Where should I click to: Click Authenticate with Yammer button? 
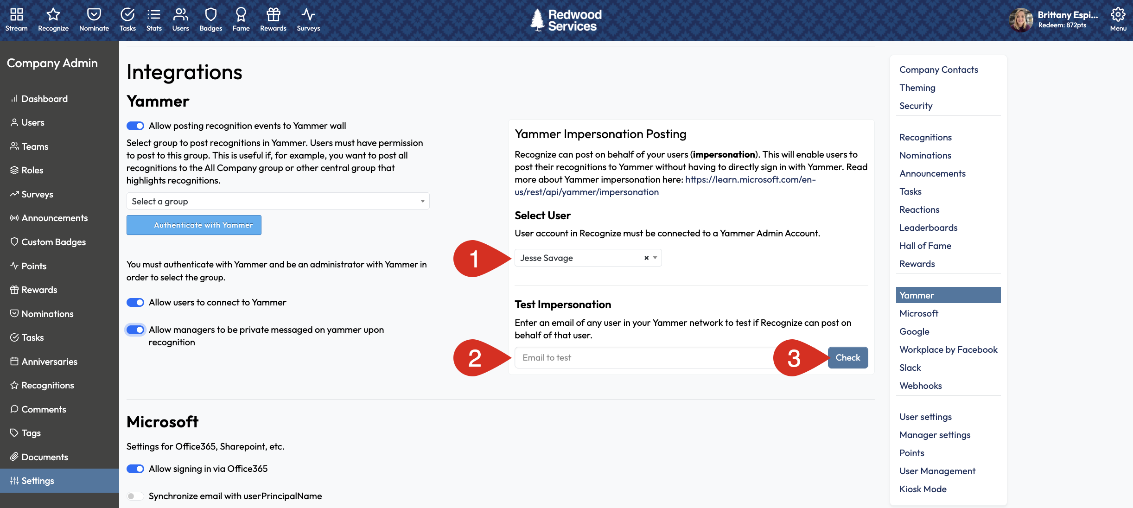194,225
